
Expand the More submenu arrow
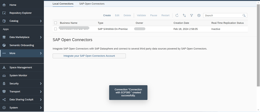point(41,53)
